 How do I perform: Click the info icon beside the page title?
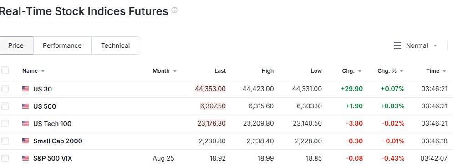pyautogui.click(x=174, y=10)
